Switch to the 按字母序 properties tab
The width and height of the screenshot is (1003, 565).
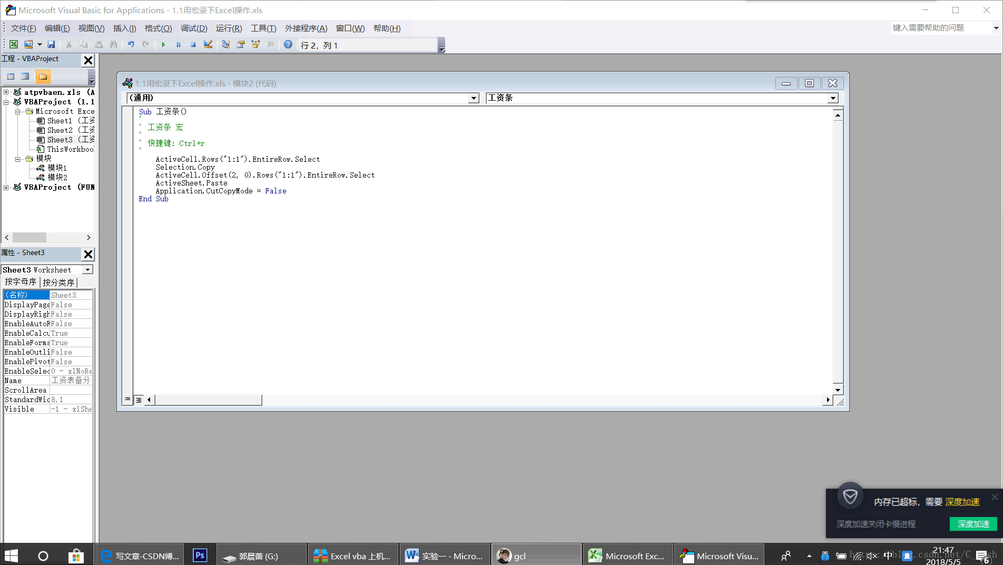point(21,282)
